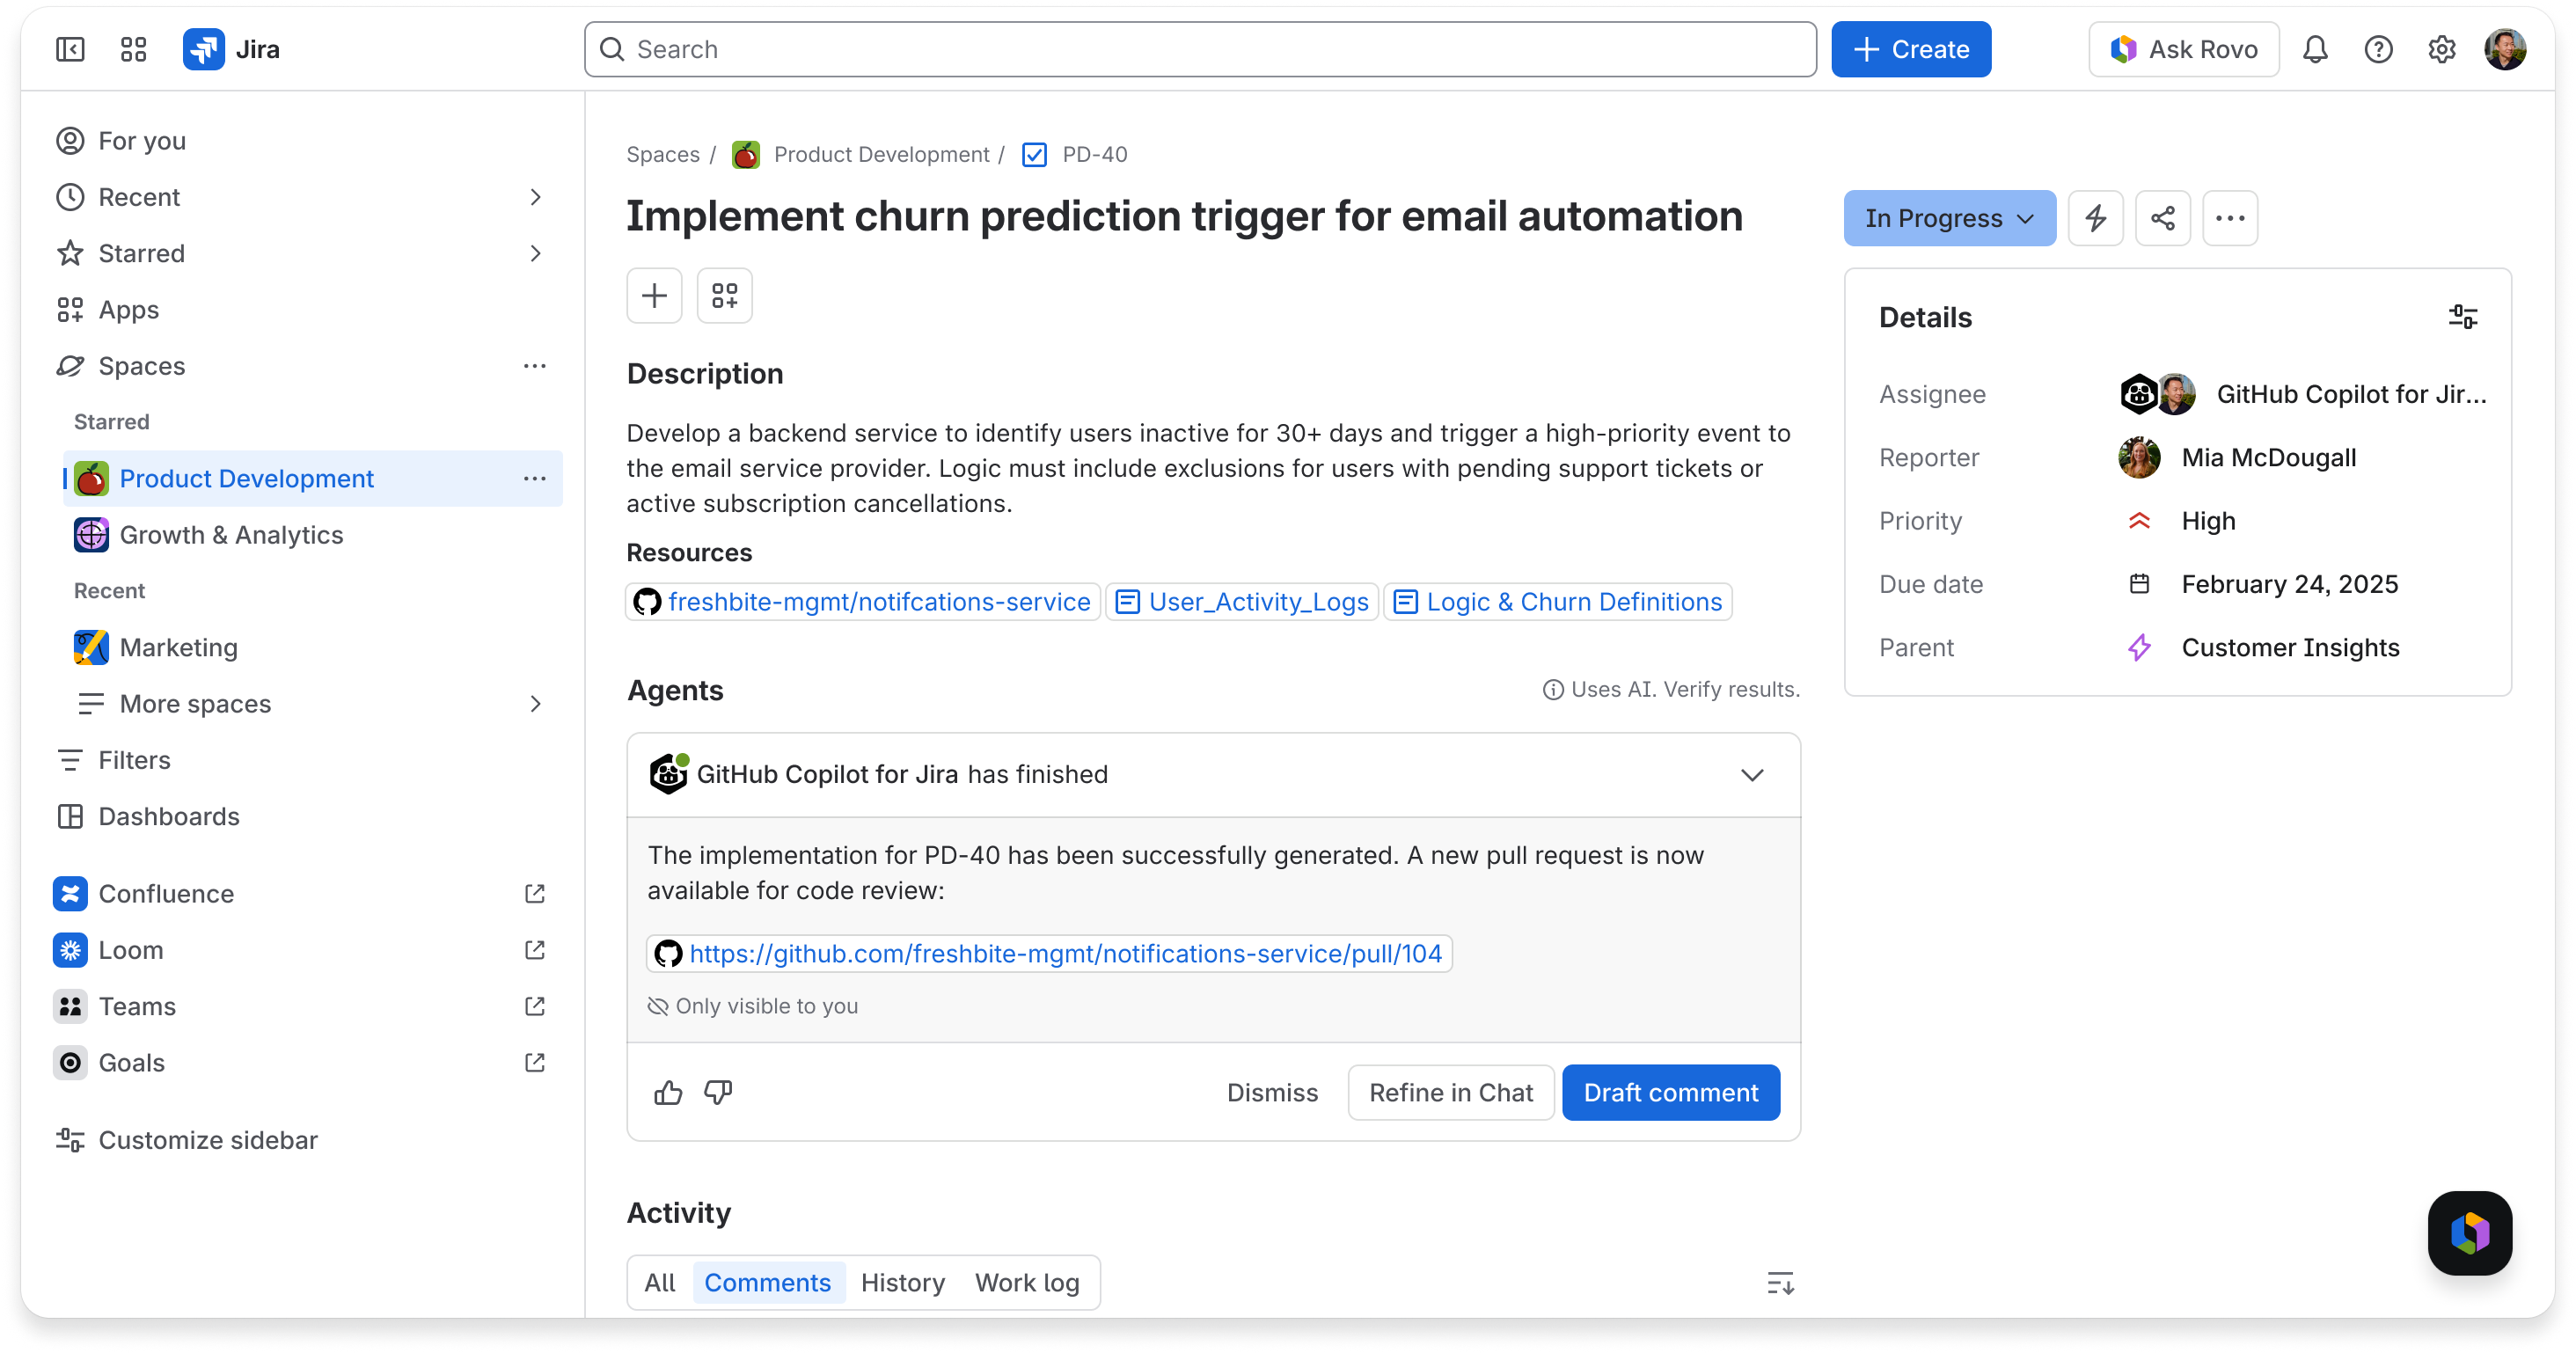The height and width of the screenshot is (1353, 2576).
Task: Click in the Search field
Action: [1200, 49]
